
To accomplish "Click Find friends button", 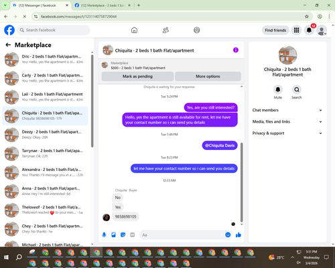I will (275, 30).
